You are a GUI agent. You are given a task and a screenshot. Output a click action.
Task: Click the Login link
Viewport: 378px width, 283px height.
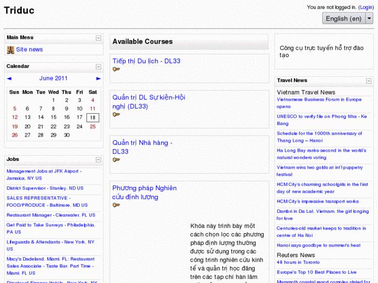click(366, 7)
